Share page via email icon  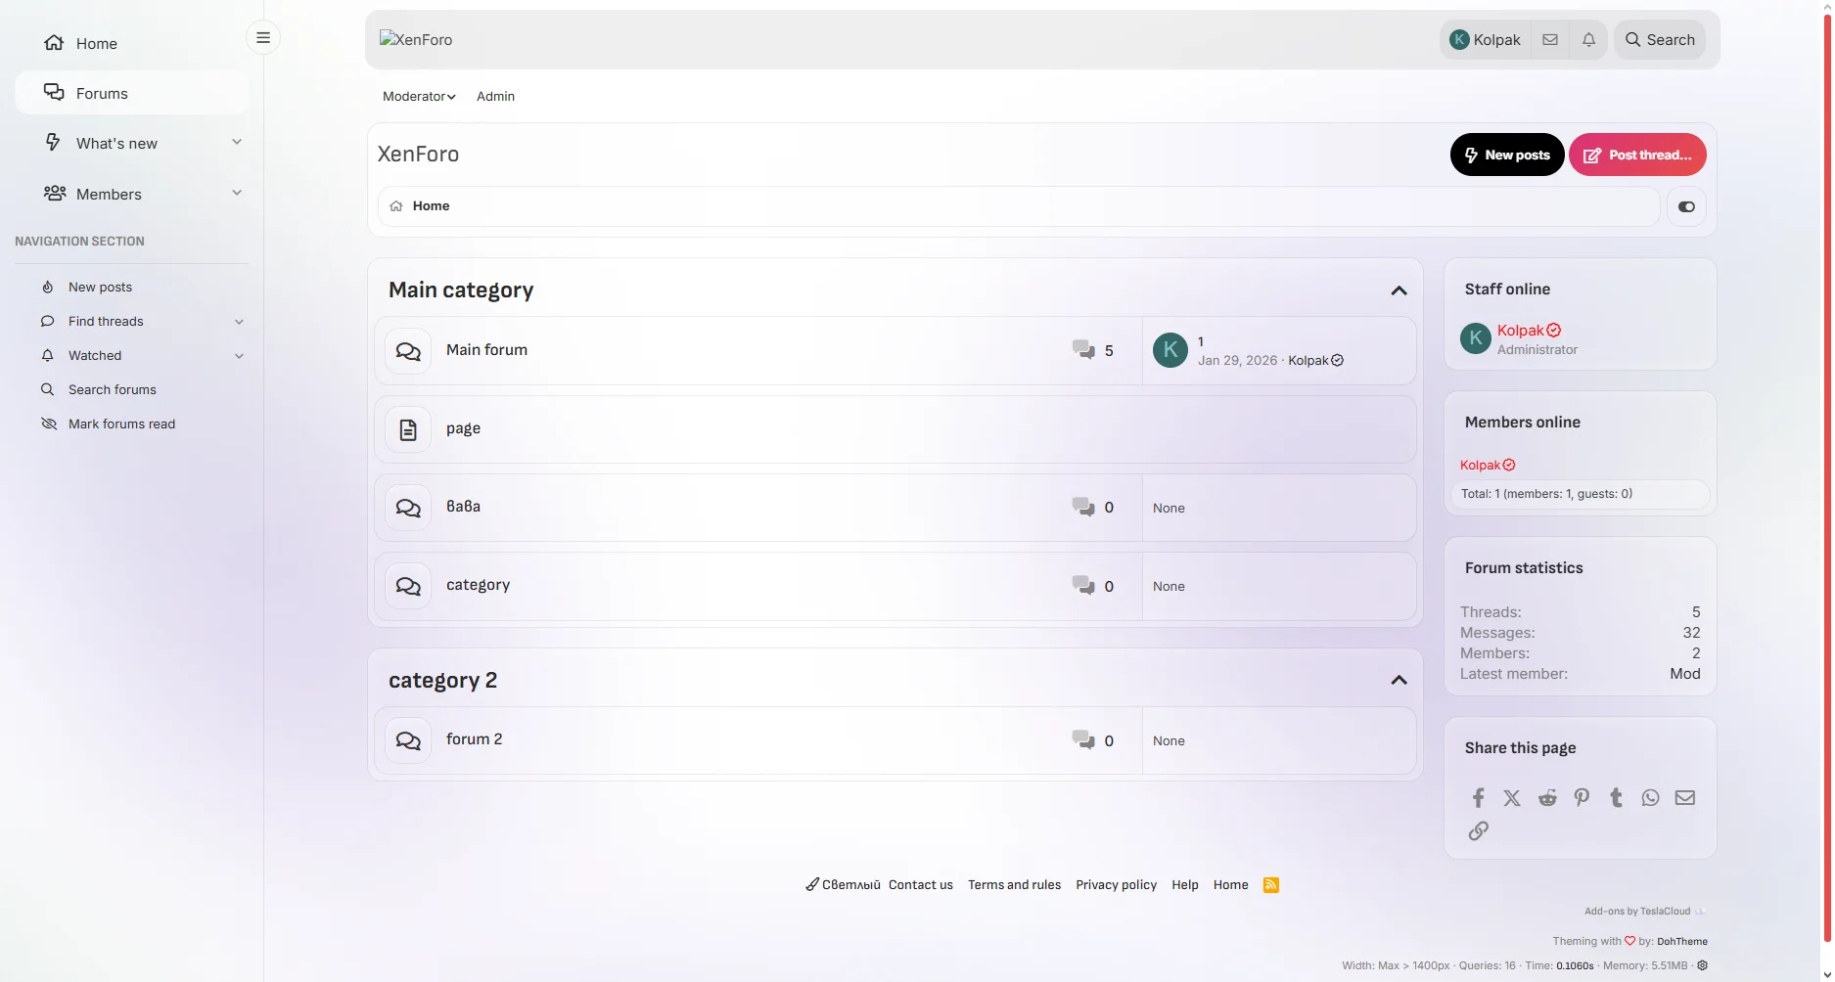pos(1684,798)
